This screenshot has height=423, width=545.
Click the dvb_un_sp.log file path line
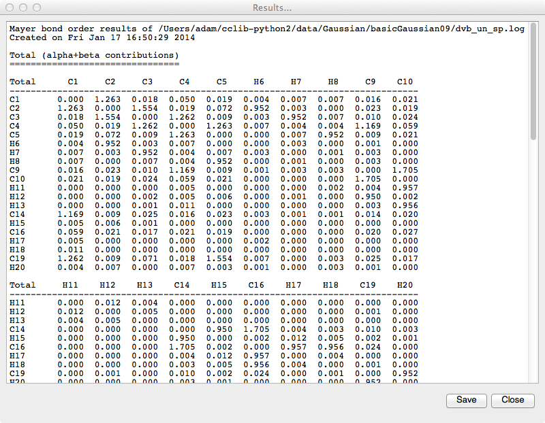(267, 29)
